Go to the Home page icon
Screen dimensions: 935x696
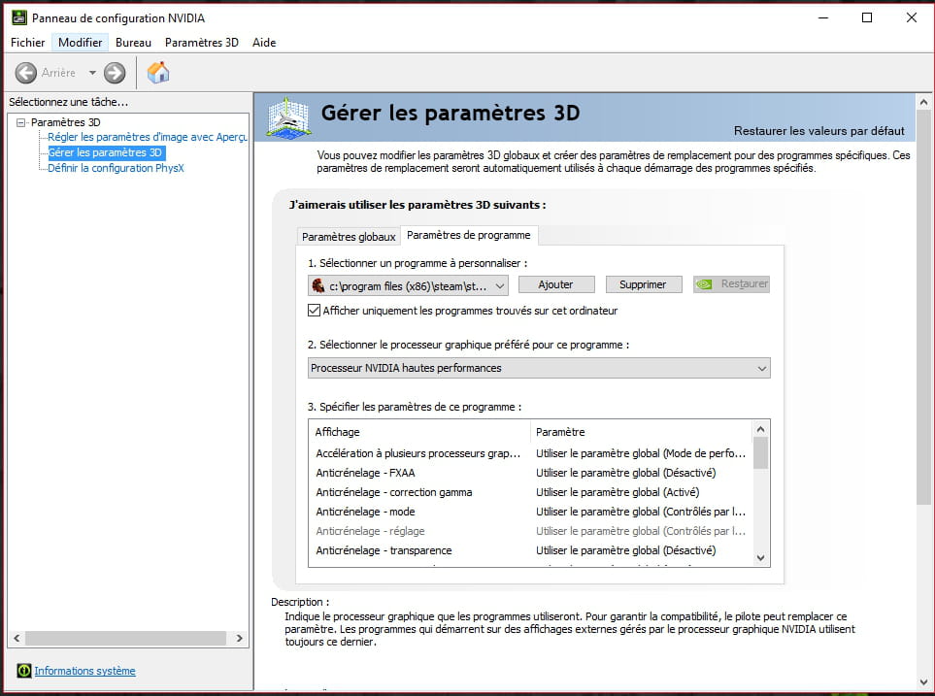[158, 73]
